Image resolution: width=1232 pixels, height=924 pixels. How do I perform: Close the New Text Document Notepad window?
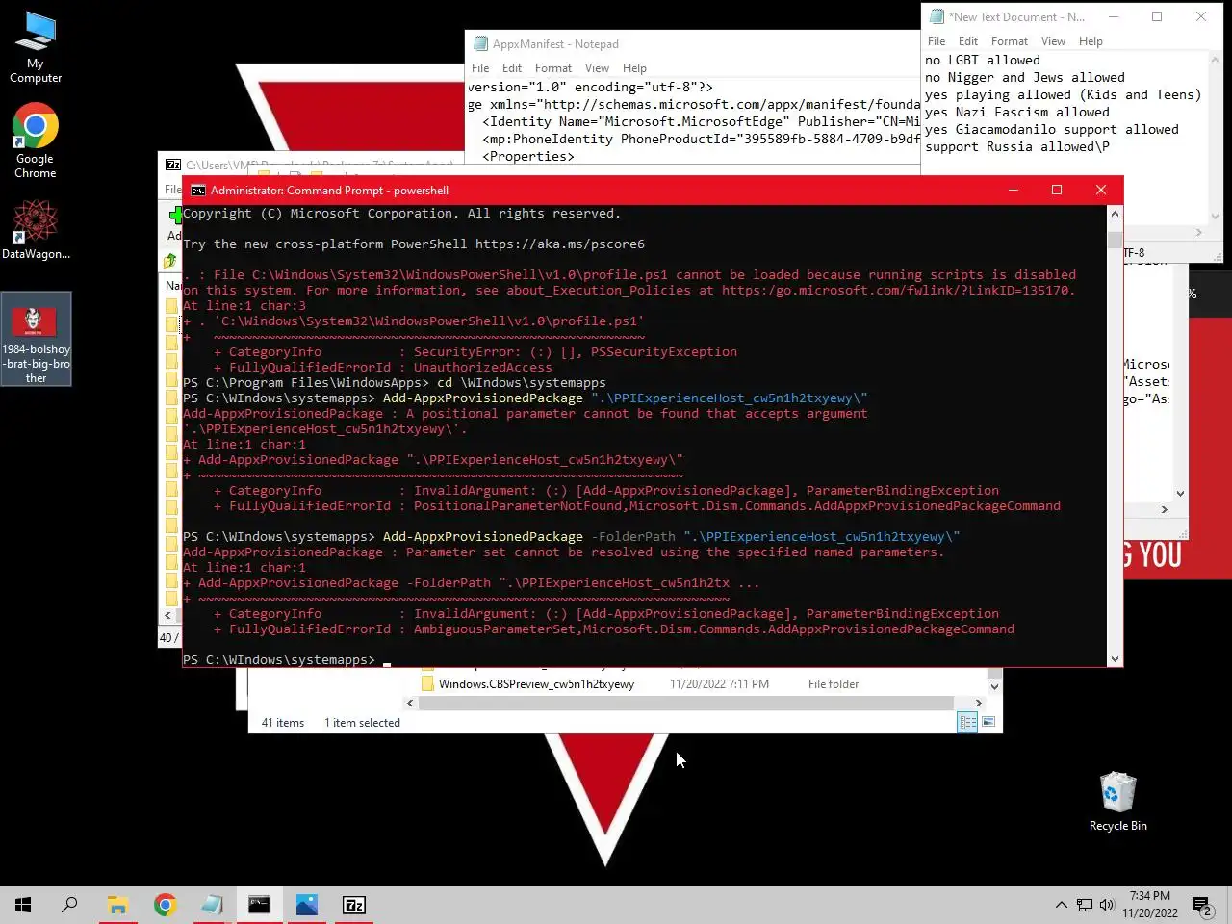1201,17
